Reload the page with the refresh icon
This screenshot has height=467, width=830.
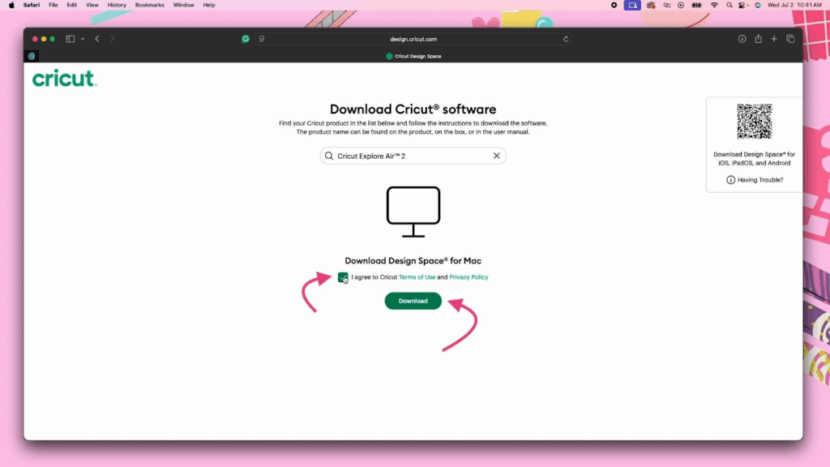pyautogui.click(x=566, y=39)
